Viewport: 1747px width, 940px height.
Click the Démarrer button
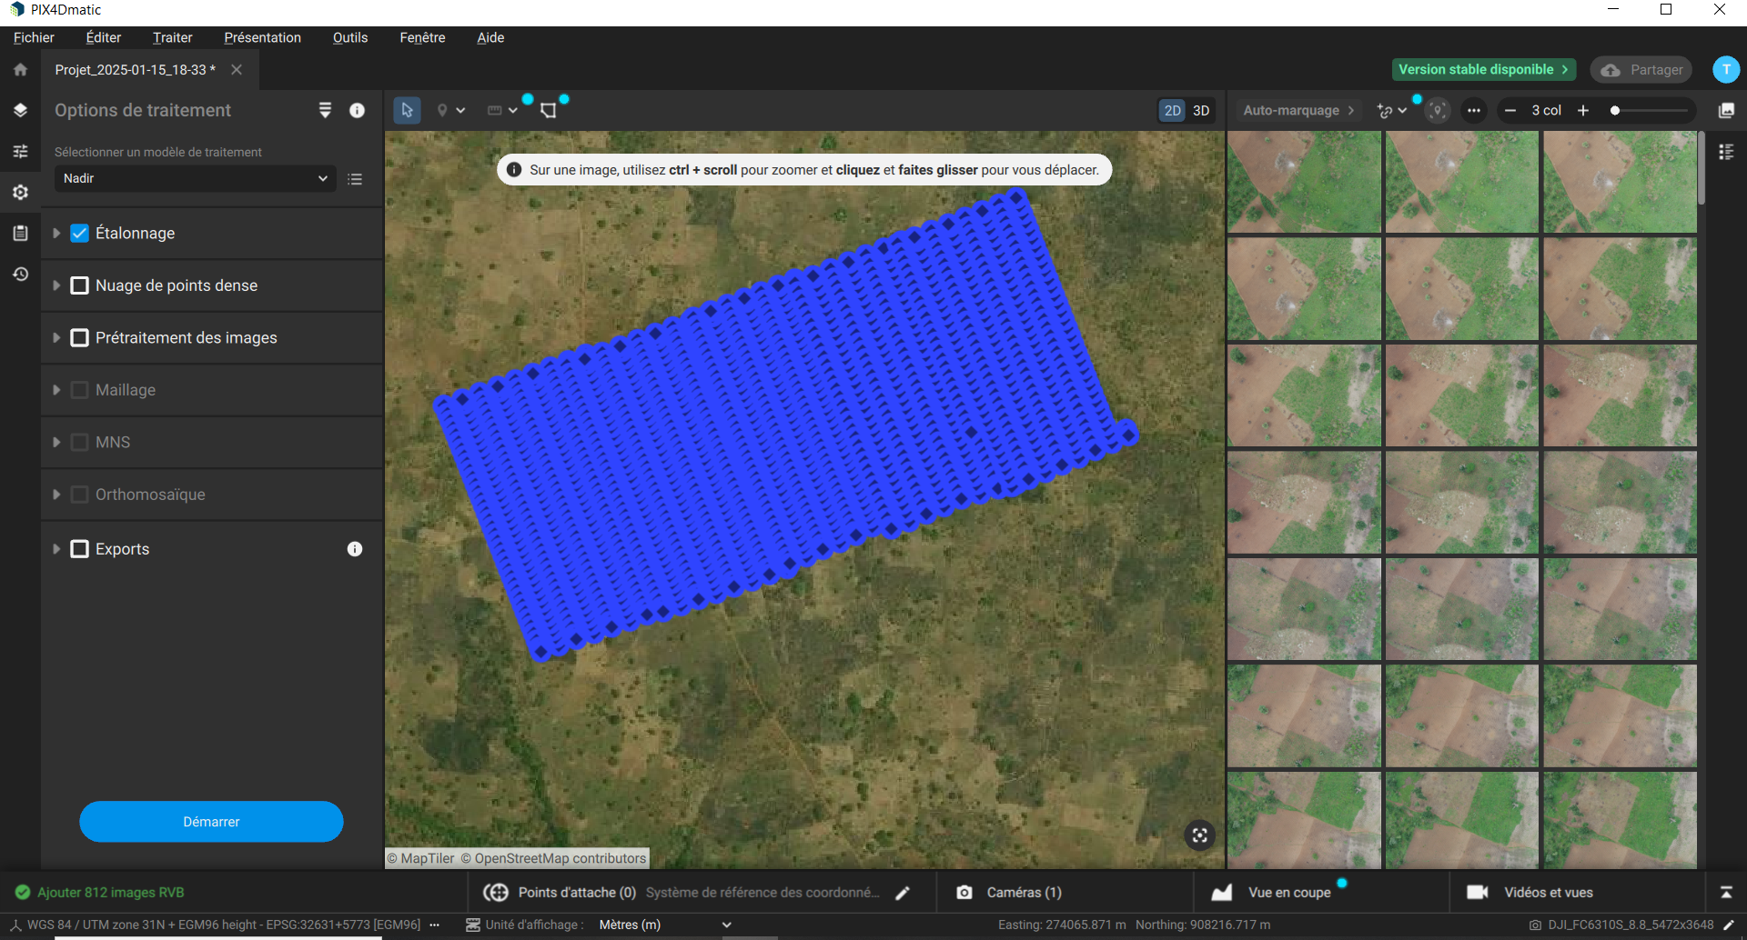(x=211, y=822)
